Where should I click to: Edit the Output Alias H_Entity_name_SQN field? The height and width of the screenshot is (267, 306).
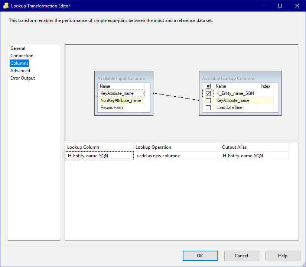254,156
